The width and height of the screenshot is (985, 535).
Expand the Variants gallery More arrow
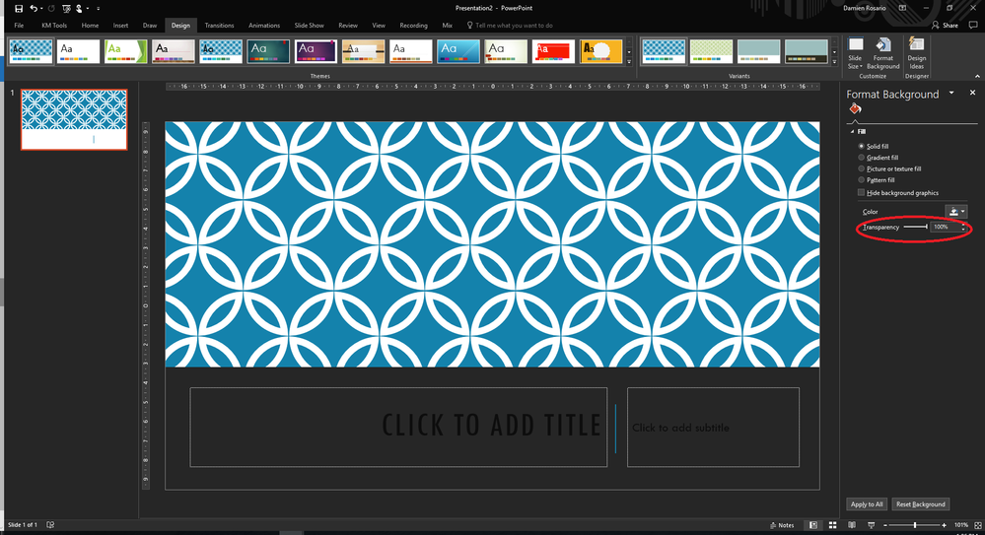click(834, 61)
